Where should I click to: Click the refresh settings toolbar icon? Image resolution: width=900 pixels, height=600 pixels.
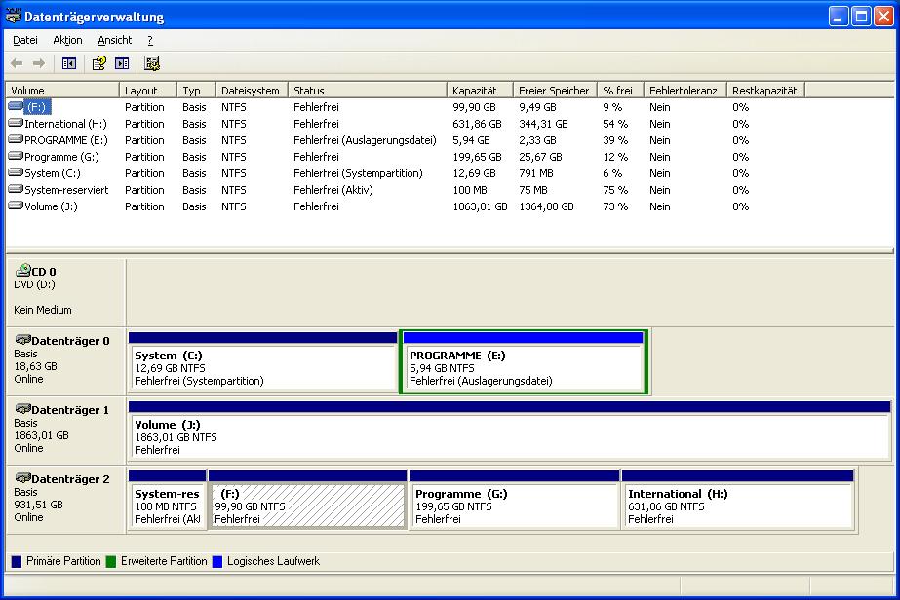(x=152, y=63)
